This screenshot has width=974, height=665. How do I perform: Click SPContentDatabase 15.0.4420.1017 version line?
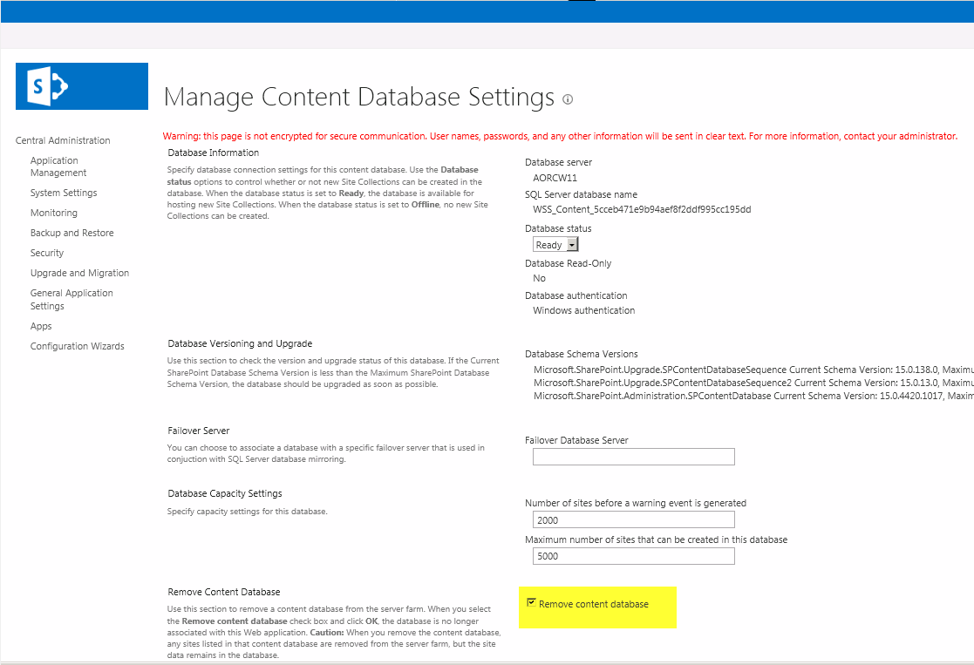tap(753, 396)
